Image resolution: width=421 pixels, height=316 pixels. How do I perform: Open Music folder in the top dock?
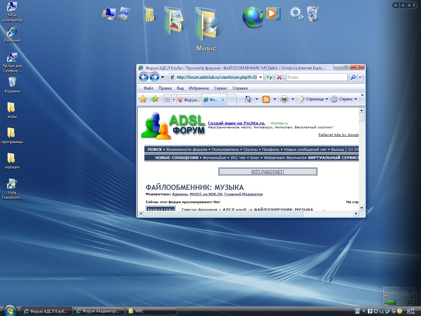pos(206,23)
